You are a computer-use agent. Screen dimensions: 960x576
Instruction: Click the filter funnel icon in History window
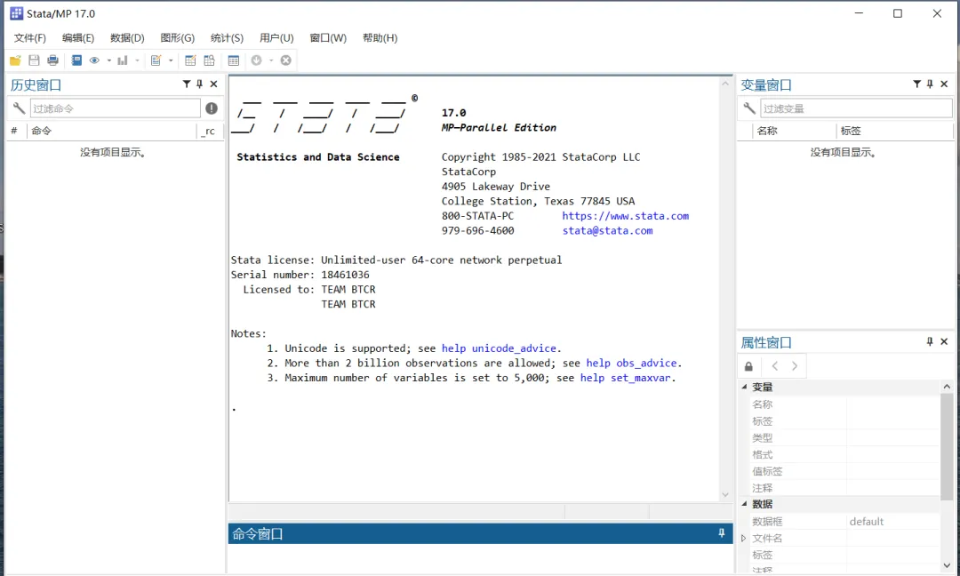point(187,84)
